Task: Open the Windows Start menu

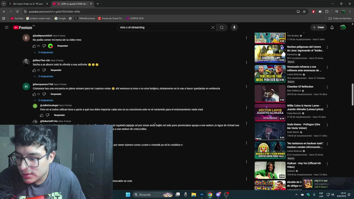Action: (128, 195)
